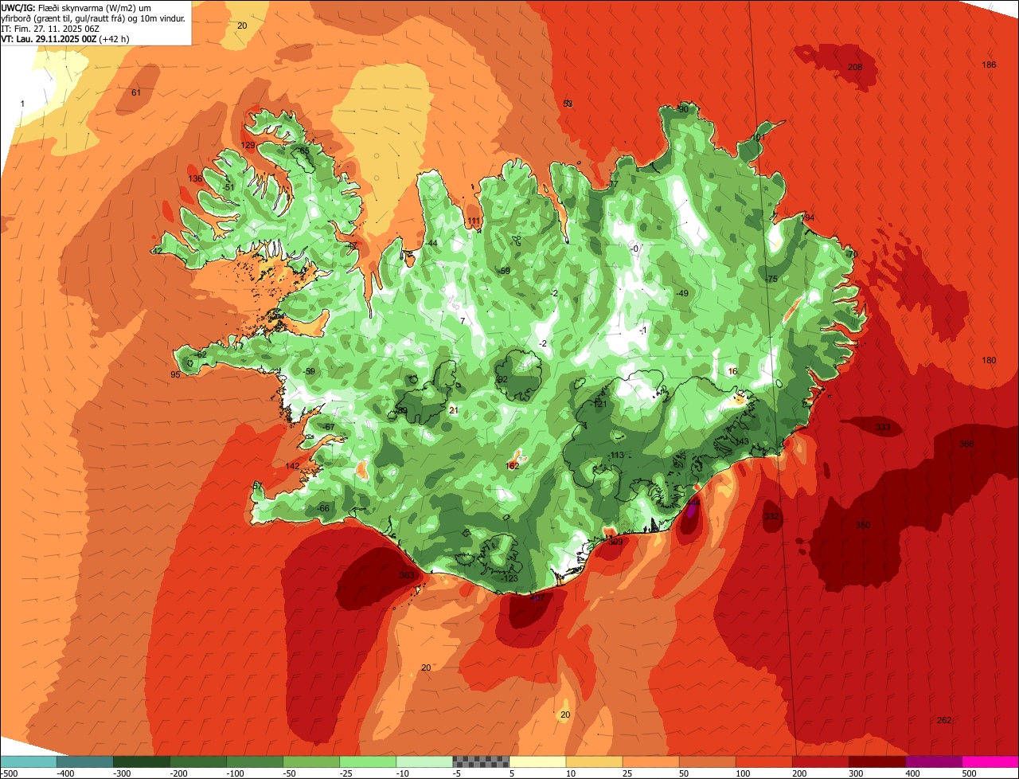Select the dark maroon legend swatch between 300 and 400
This screenshot has height=779, width=1019.
pos(876,761)
